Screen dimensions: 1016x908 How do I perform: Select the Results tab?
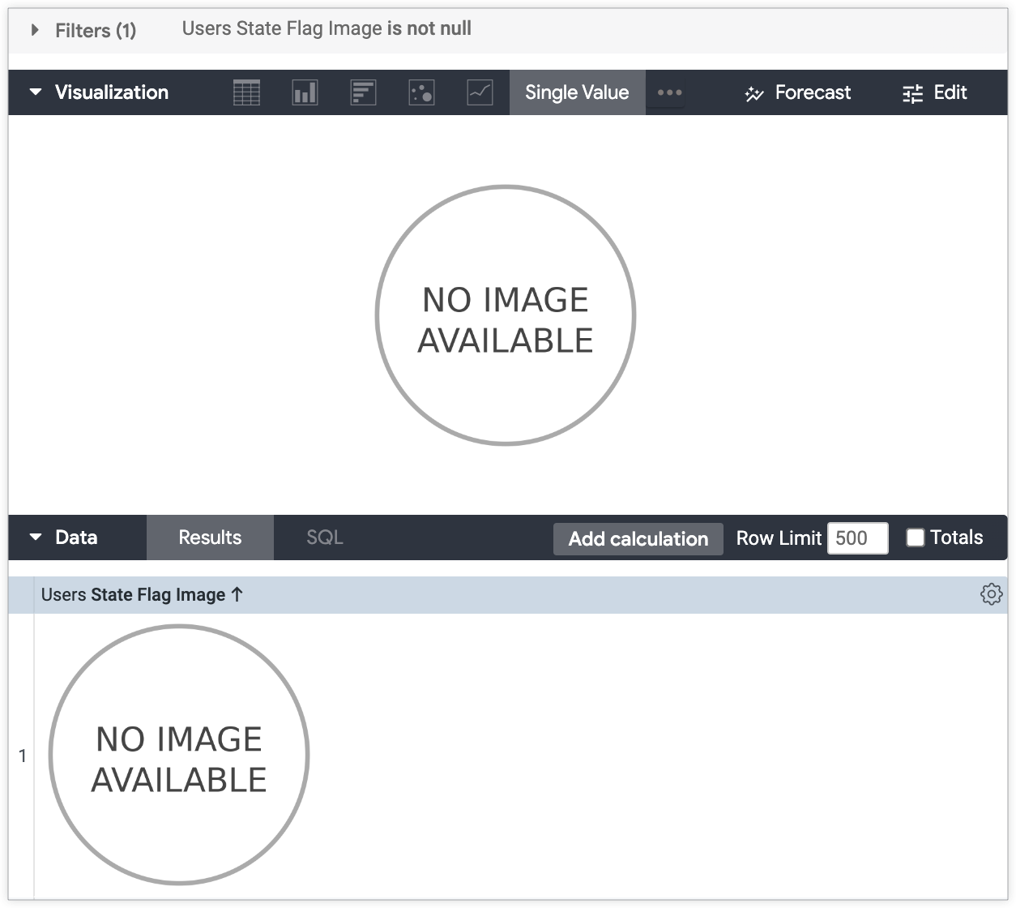[210, 538]
